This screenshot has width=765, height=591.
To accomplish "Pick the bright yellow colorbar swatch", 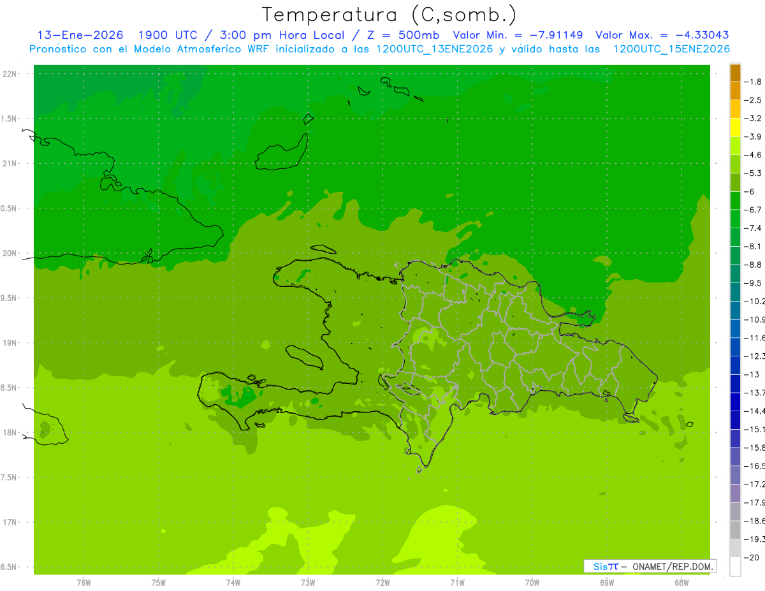I will click(x=735, y=128).
